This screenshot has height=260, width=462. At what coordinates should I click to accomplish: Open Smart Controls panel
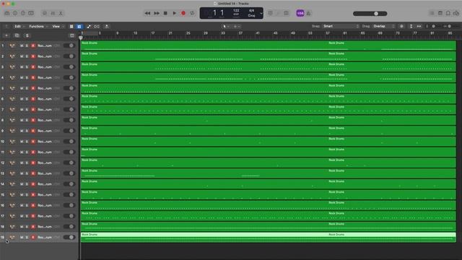point(45,13)
